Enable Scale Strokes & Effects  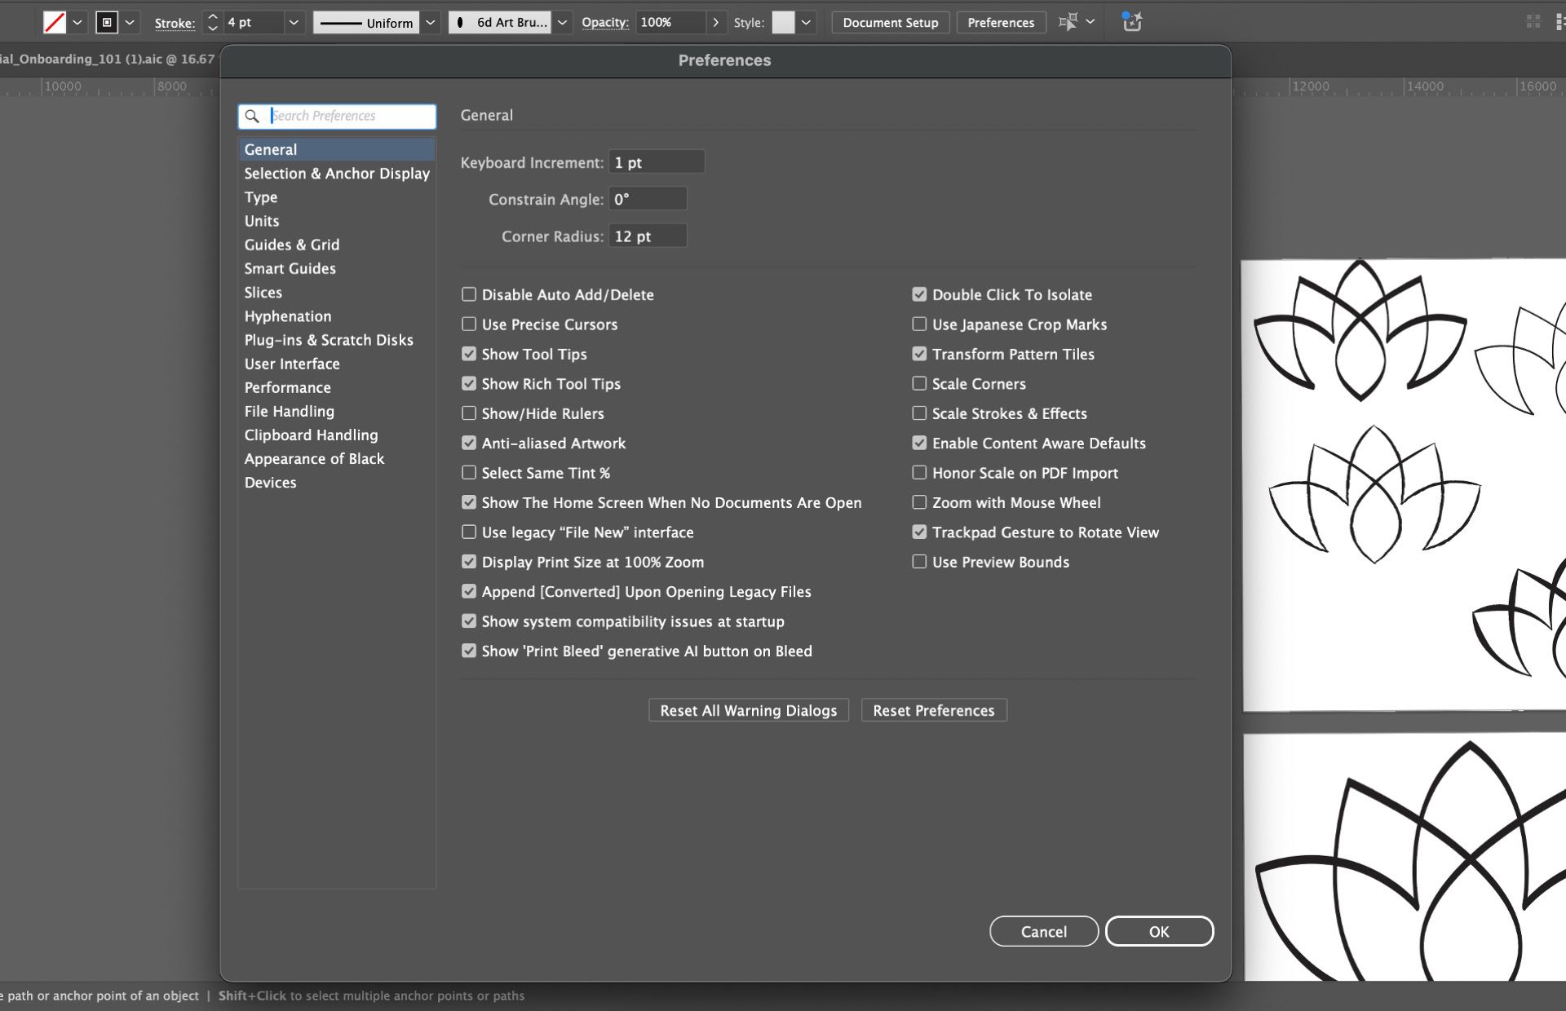(x=918, y=413)
